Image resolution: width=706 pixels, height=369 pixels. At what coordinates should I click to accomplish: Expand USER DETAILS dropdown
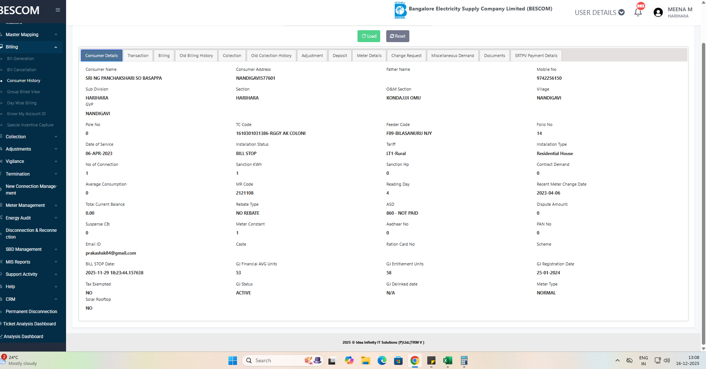click(600, 13)
